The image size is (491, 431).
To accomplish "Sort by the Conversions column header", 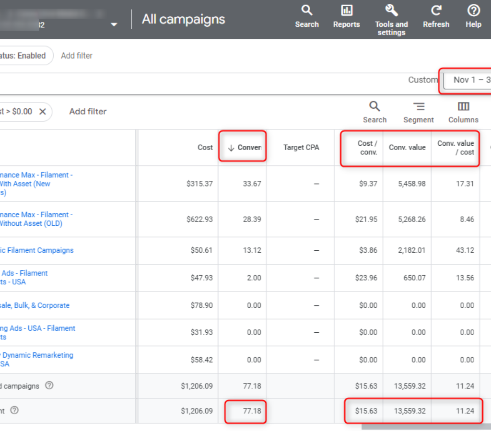I will [245, 147].
